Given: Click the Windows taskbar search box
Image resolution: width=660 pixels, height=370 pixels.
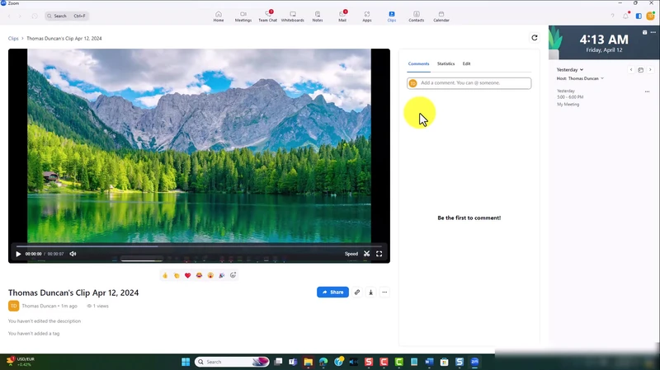Looking at the screenshot, I should coord(232,362).
